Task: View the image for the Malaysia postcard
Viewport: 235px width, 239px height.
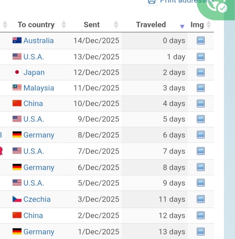Action: (201, 88)
